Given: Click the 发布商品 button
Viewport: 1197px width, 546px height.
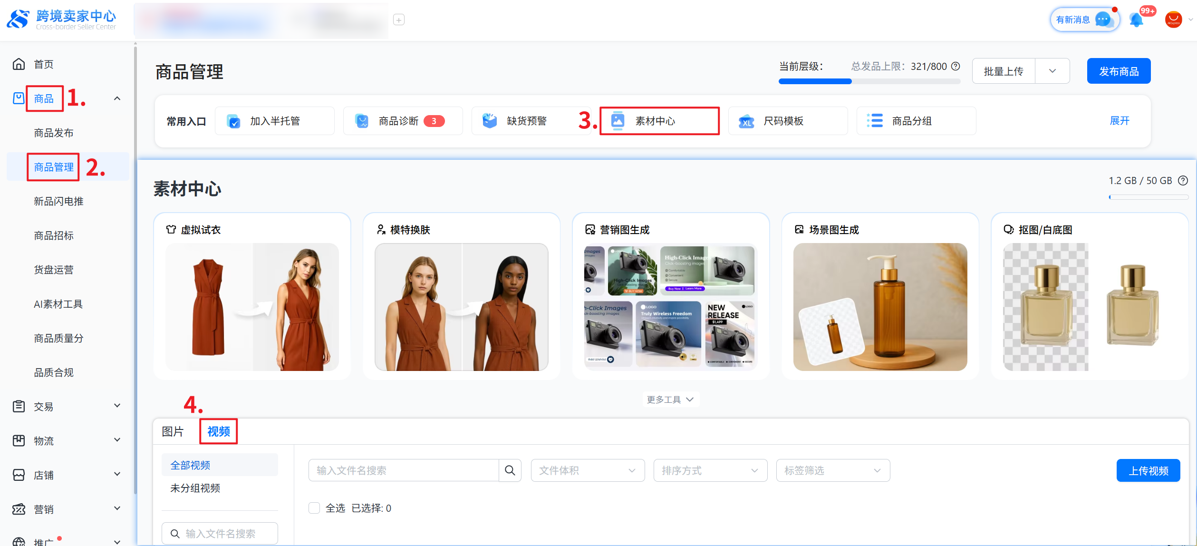Looking at the screenshot, I should coord(1119,71).
